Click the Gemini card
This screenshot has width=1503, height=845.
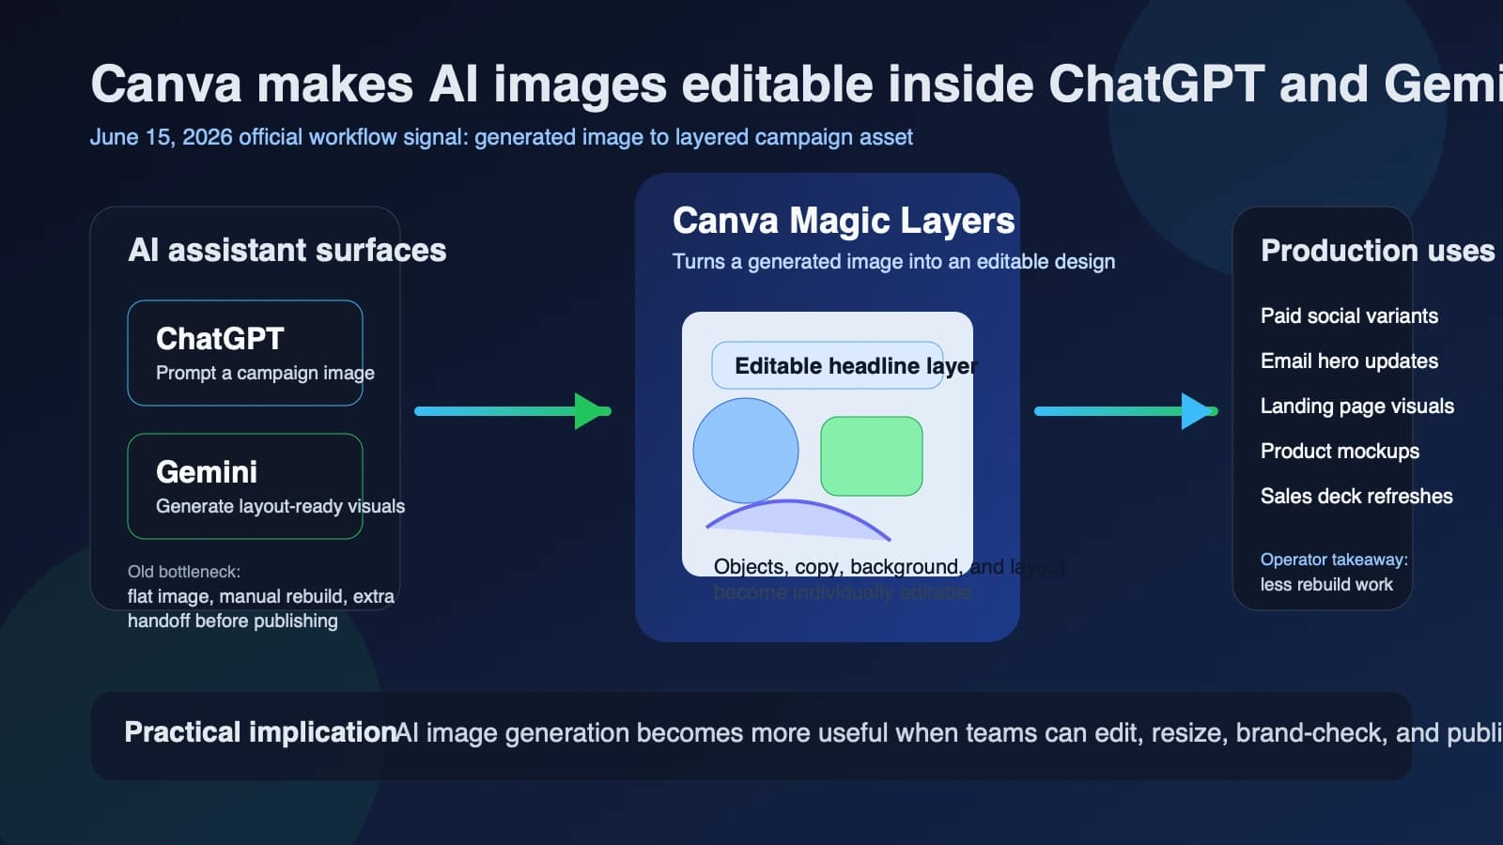point(245,486)
